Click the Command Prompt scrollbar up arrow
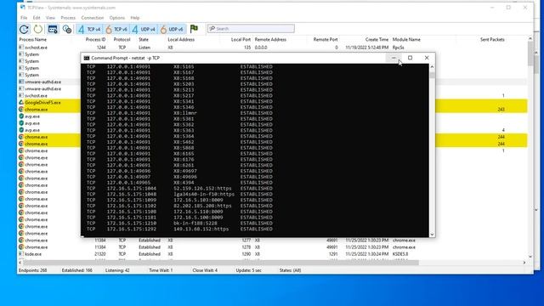Screen dimensions: 544x306 432,66
